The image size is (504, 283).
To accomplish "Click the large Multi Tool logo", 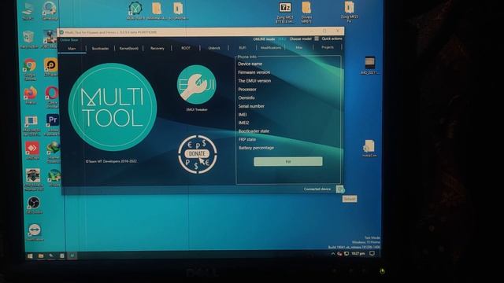I will [113, 107].
